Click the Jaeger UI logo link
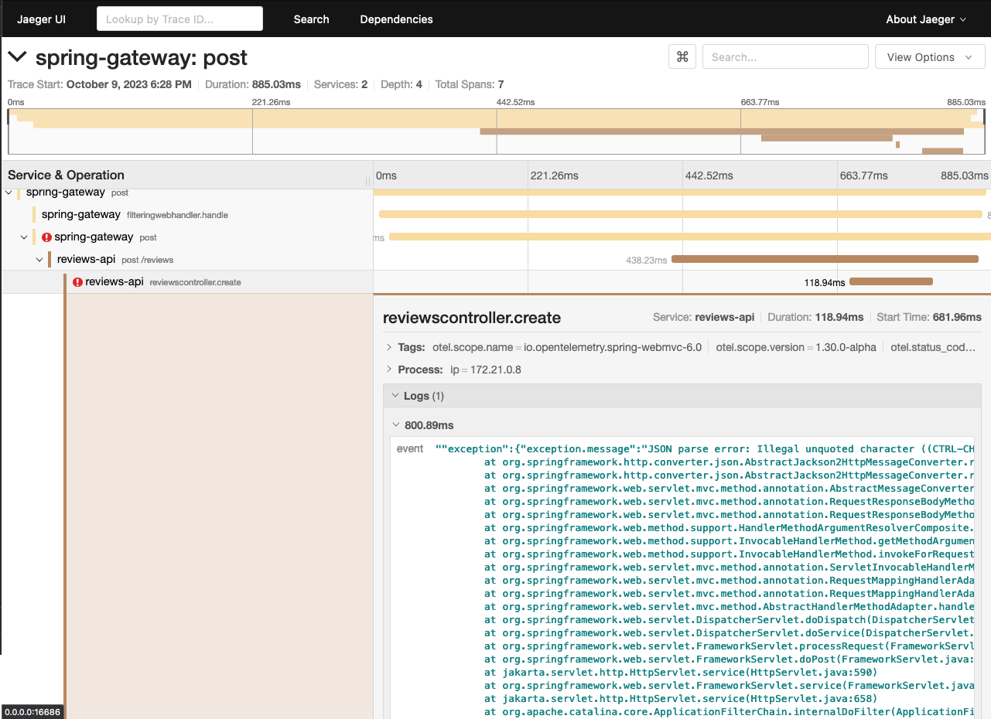The image size is (991, 719). pyautogui.click(x=42, y=19)
